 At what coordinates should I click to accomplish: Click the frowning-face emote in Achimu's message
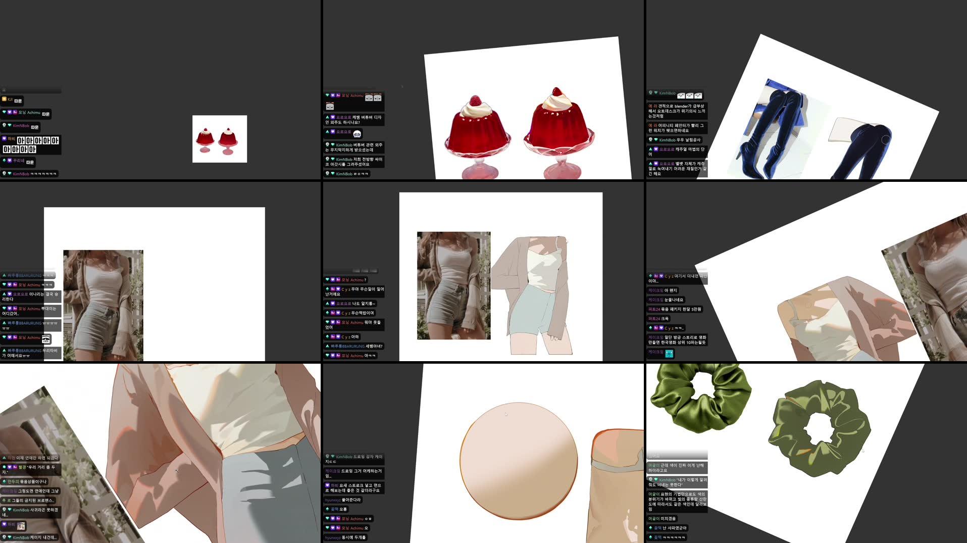[369, 97]
